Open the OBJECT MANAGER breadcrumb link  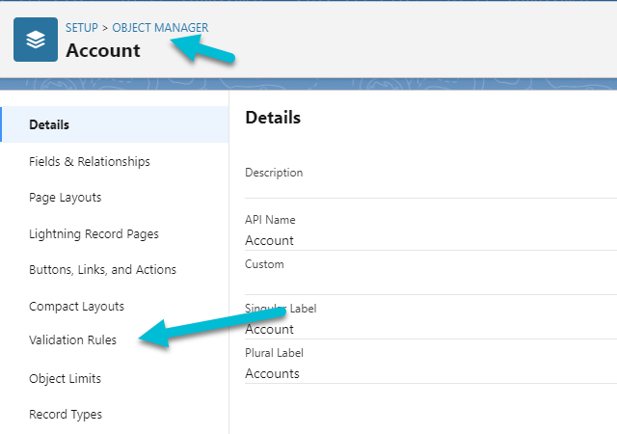(160, 28)
